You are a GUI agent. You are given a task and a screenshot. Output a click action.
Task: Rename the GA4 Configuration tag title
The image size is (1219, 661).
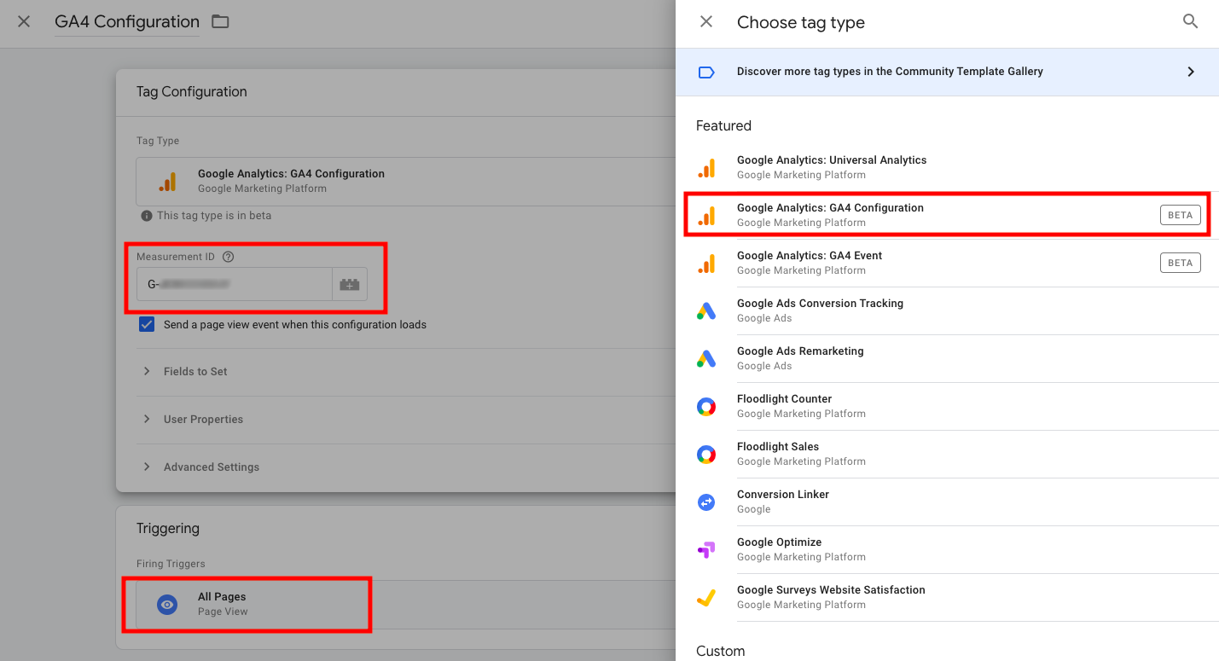click(127, 22)
